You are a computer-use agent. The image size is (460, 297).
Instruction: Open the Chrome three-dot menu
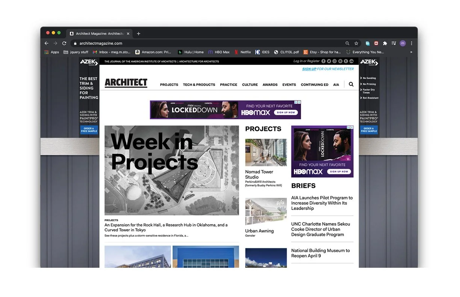412,43
